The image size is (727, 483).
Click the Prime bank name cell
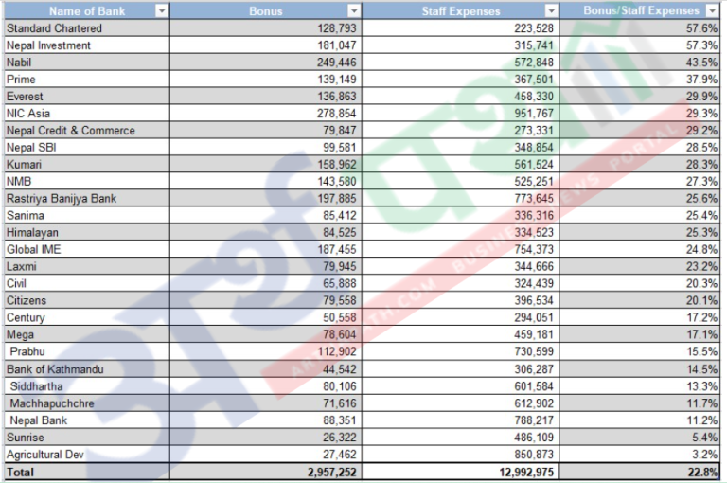pos(87,80)
